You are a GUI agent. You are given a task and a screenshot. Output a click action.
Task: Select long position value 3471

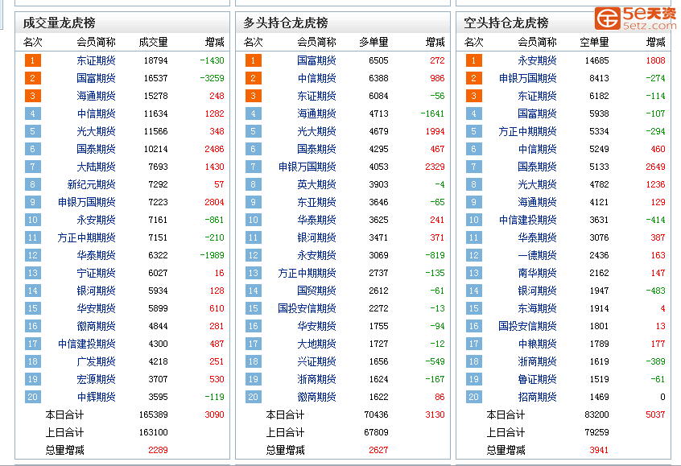click(378, 237)
